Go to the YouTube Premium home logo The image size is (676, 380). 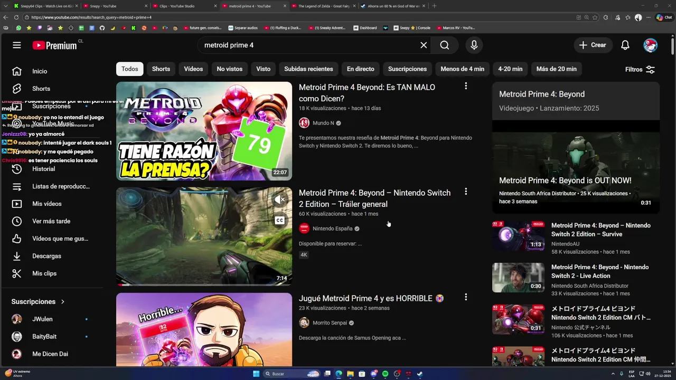[x=55, y=45]
